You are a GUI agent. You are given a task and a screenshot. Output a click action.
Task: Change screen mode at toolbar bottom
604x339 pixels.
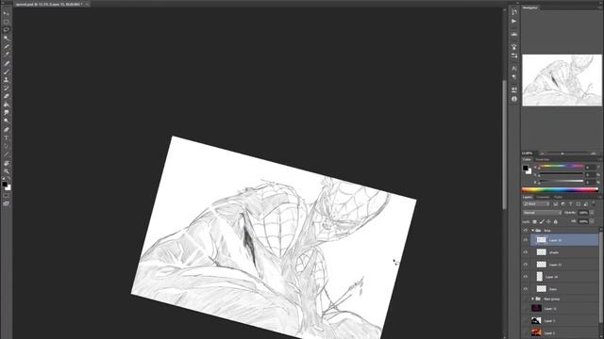coord(7,203)
